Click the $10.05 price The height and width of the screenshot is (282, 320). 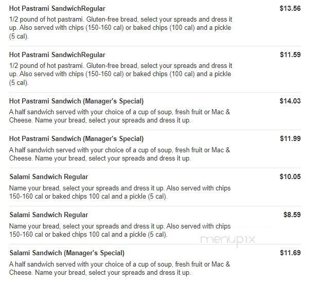click(290, 177)
